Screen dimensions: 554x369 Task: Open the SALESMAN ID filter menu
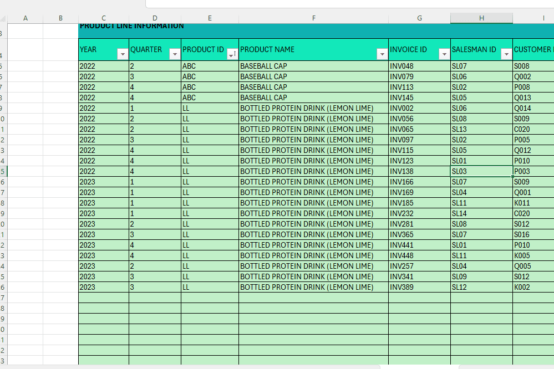click(x=506, y=54)
